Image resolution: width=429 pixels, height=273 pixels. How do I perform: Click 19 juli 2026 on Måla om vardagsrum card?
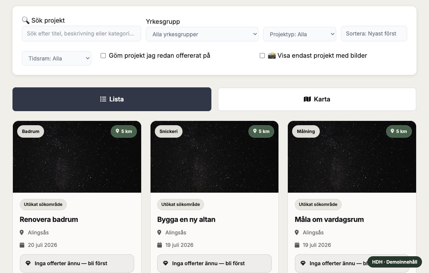(317, 245)
